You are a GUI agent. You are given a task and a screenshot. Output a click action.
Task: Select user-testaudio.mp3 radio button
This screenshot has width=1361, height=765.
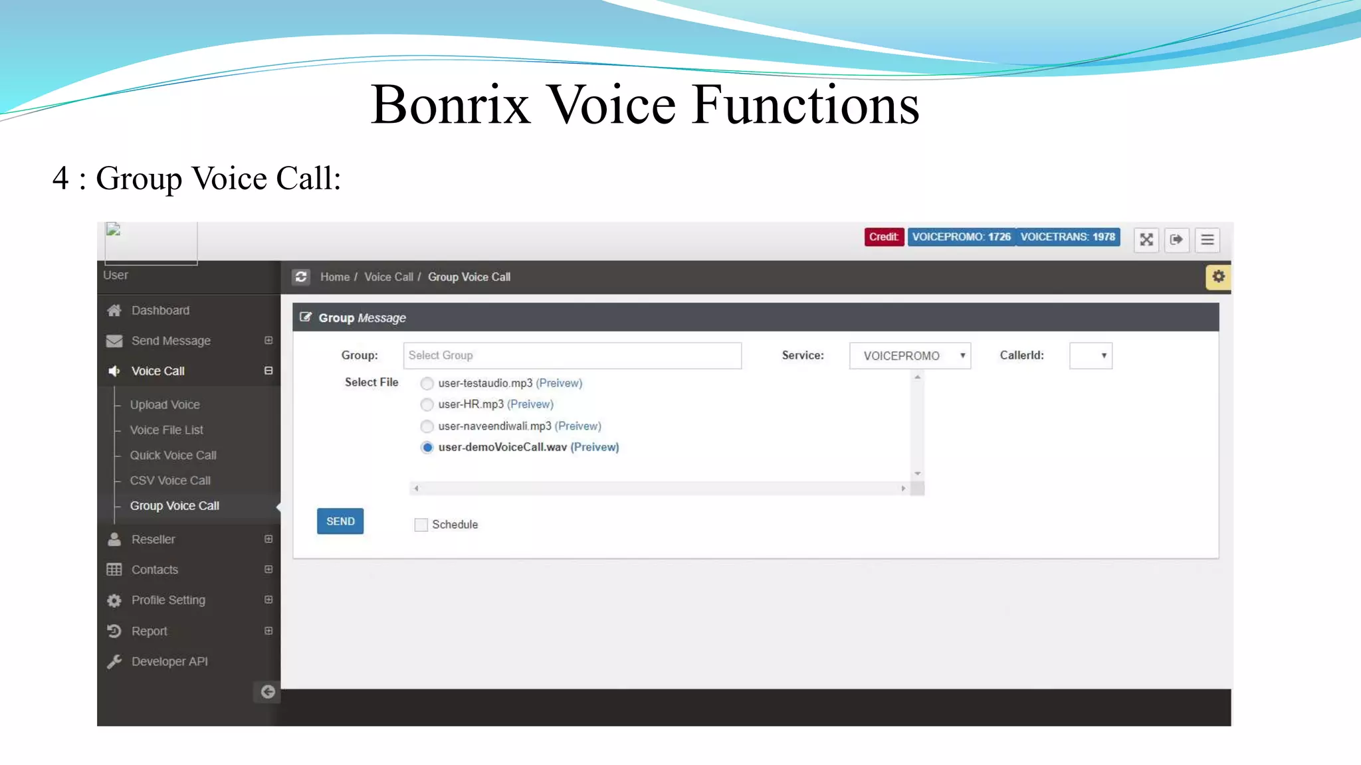coord(427,383)
